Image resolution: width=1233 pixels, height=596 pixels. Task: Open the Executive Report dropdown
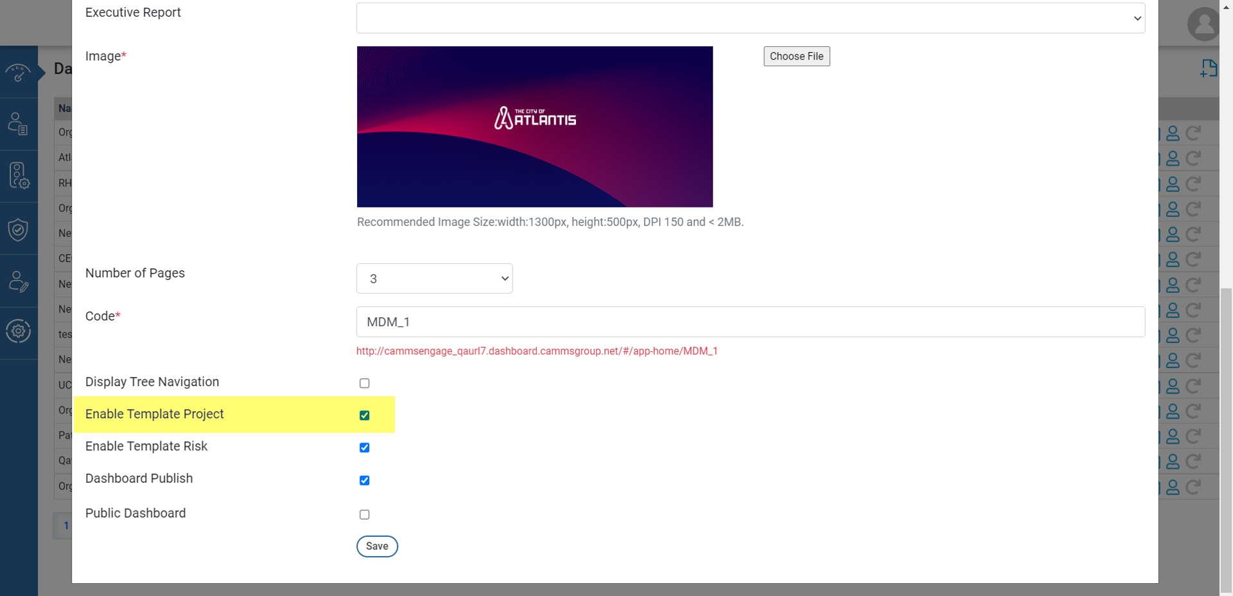tap(751, 18)
